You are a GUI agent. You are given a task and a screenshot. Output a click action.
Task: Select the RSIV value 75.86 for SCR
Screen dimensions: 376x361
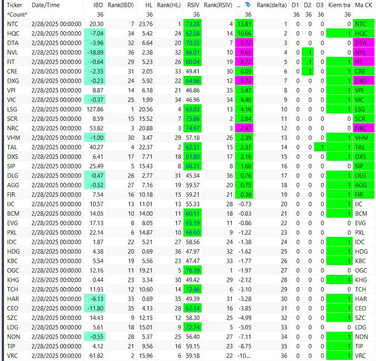tap(193, 119)
